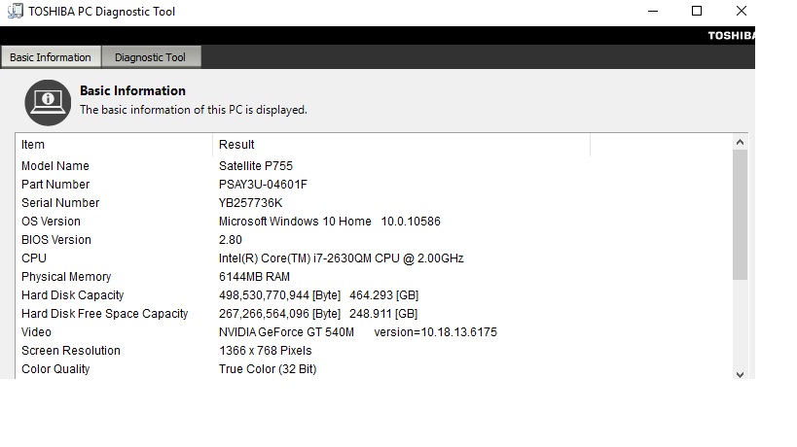Select the 498,530,770,944 Byte capacity value
The width and height of the screenshot is (797, 447).
[x=318, y=295]
